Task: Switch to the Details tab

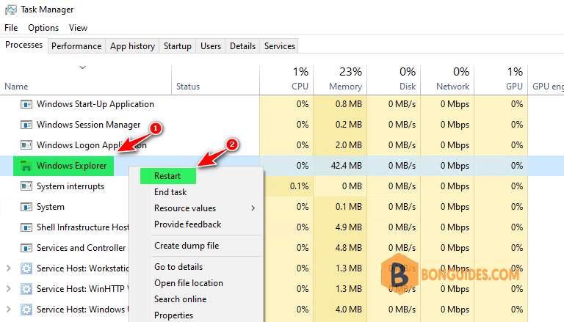Action: coord(242,46)
